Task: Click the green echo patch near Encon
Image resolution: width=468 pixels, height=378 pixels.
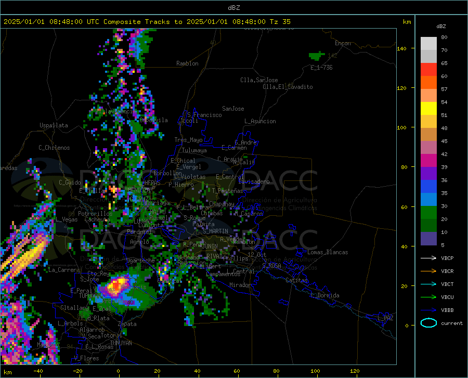Action: point(316,56)
